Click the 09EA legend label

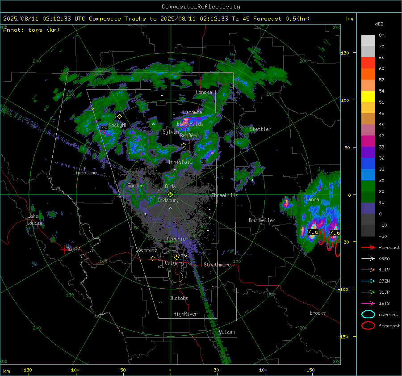click(384, 259)
